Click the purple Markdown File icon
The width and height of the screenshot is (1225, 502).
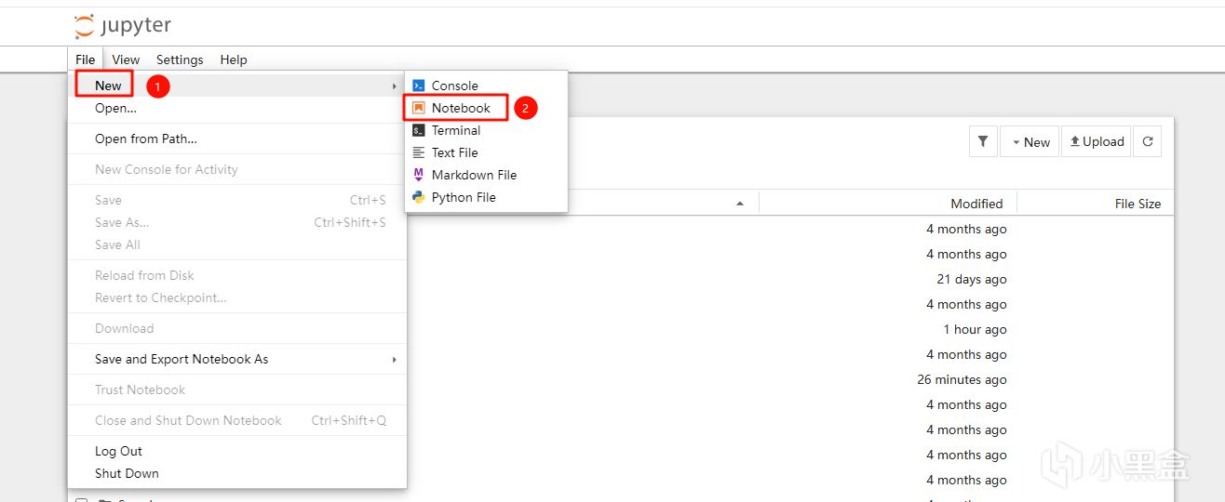419,175
